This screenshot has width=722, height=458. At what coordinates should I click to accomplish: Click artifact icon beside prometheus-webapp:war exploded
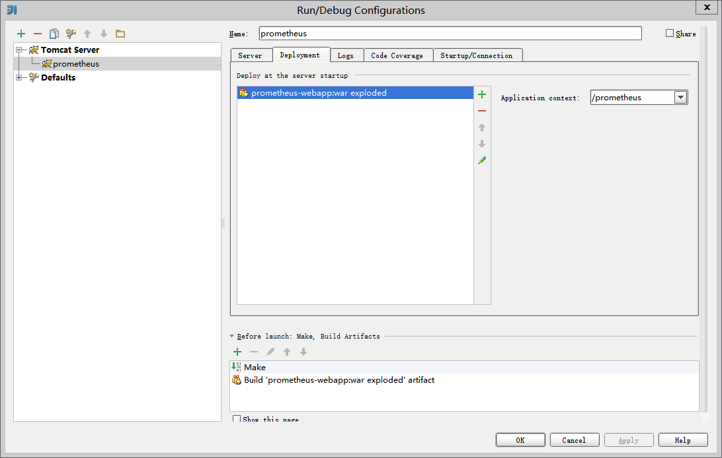244,93
